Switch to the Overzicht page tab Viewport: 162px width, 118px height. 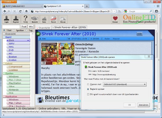(43, 28)
